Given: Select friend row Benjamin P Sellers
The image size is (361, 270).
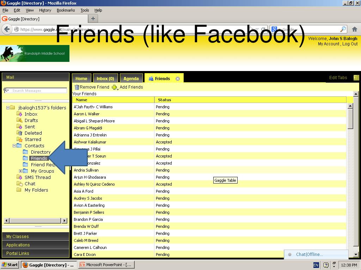Looking at the screenshot, I should [x=209, y=212].
